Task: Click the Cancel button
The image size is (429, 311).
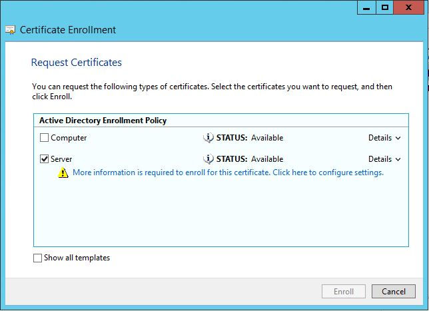Action: coord(394,291)
